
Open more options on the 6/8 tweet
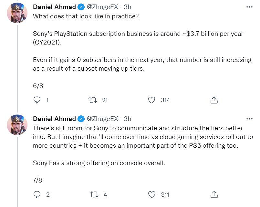249,7
